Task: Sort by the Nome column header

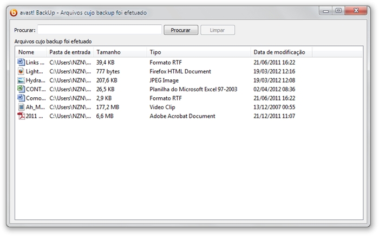Action: point(31,52)
